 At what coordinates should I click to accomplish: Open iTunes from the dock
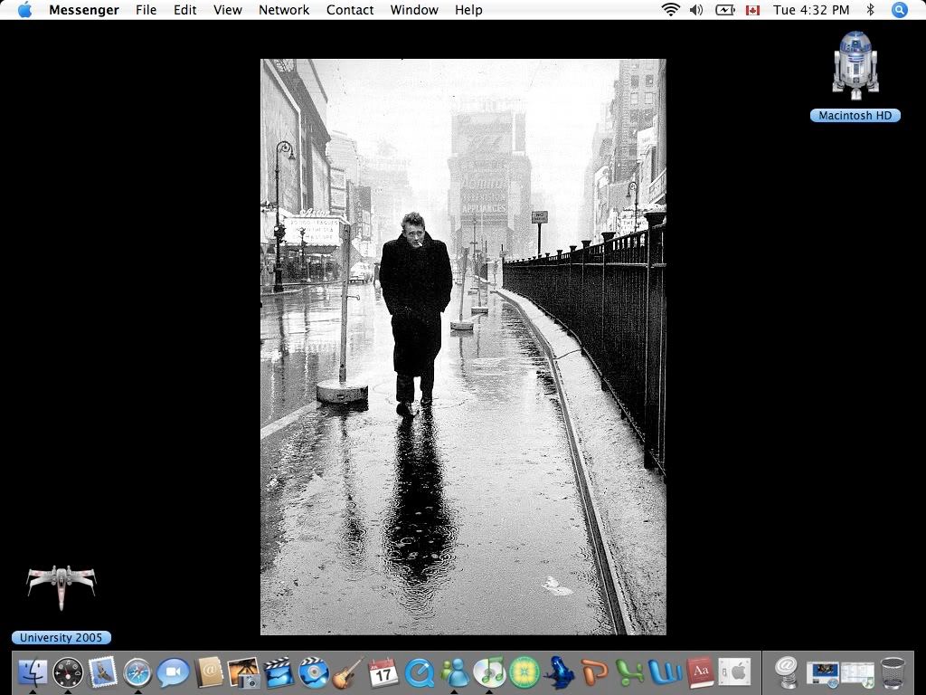click(489, 672)
